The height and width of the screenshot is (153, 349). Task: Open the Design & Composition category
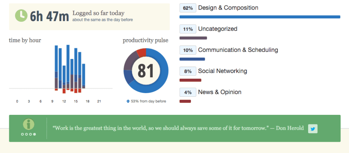(x=228, y=7)
